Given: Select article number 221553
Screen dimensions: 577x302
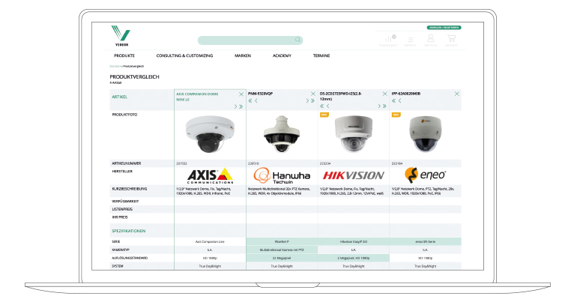Looking at the screenshot, I should click(181, 163).
